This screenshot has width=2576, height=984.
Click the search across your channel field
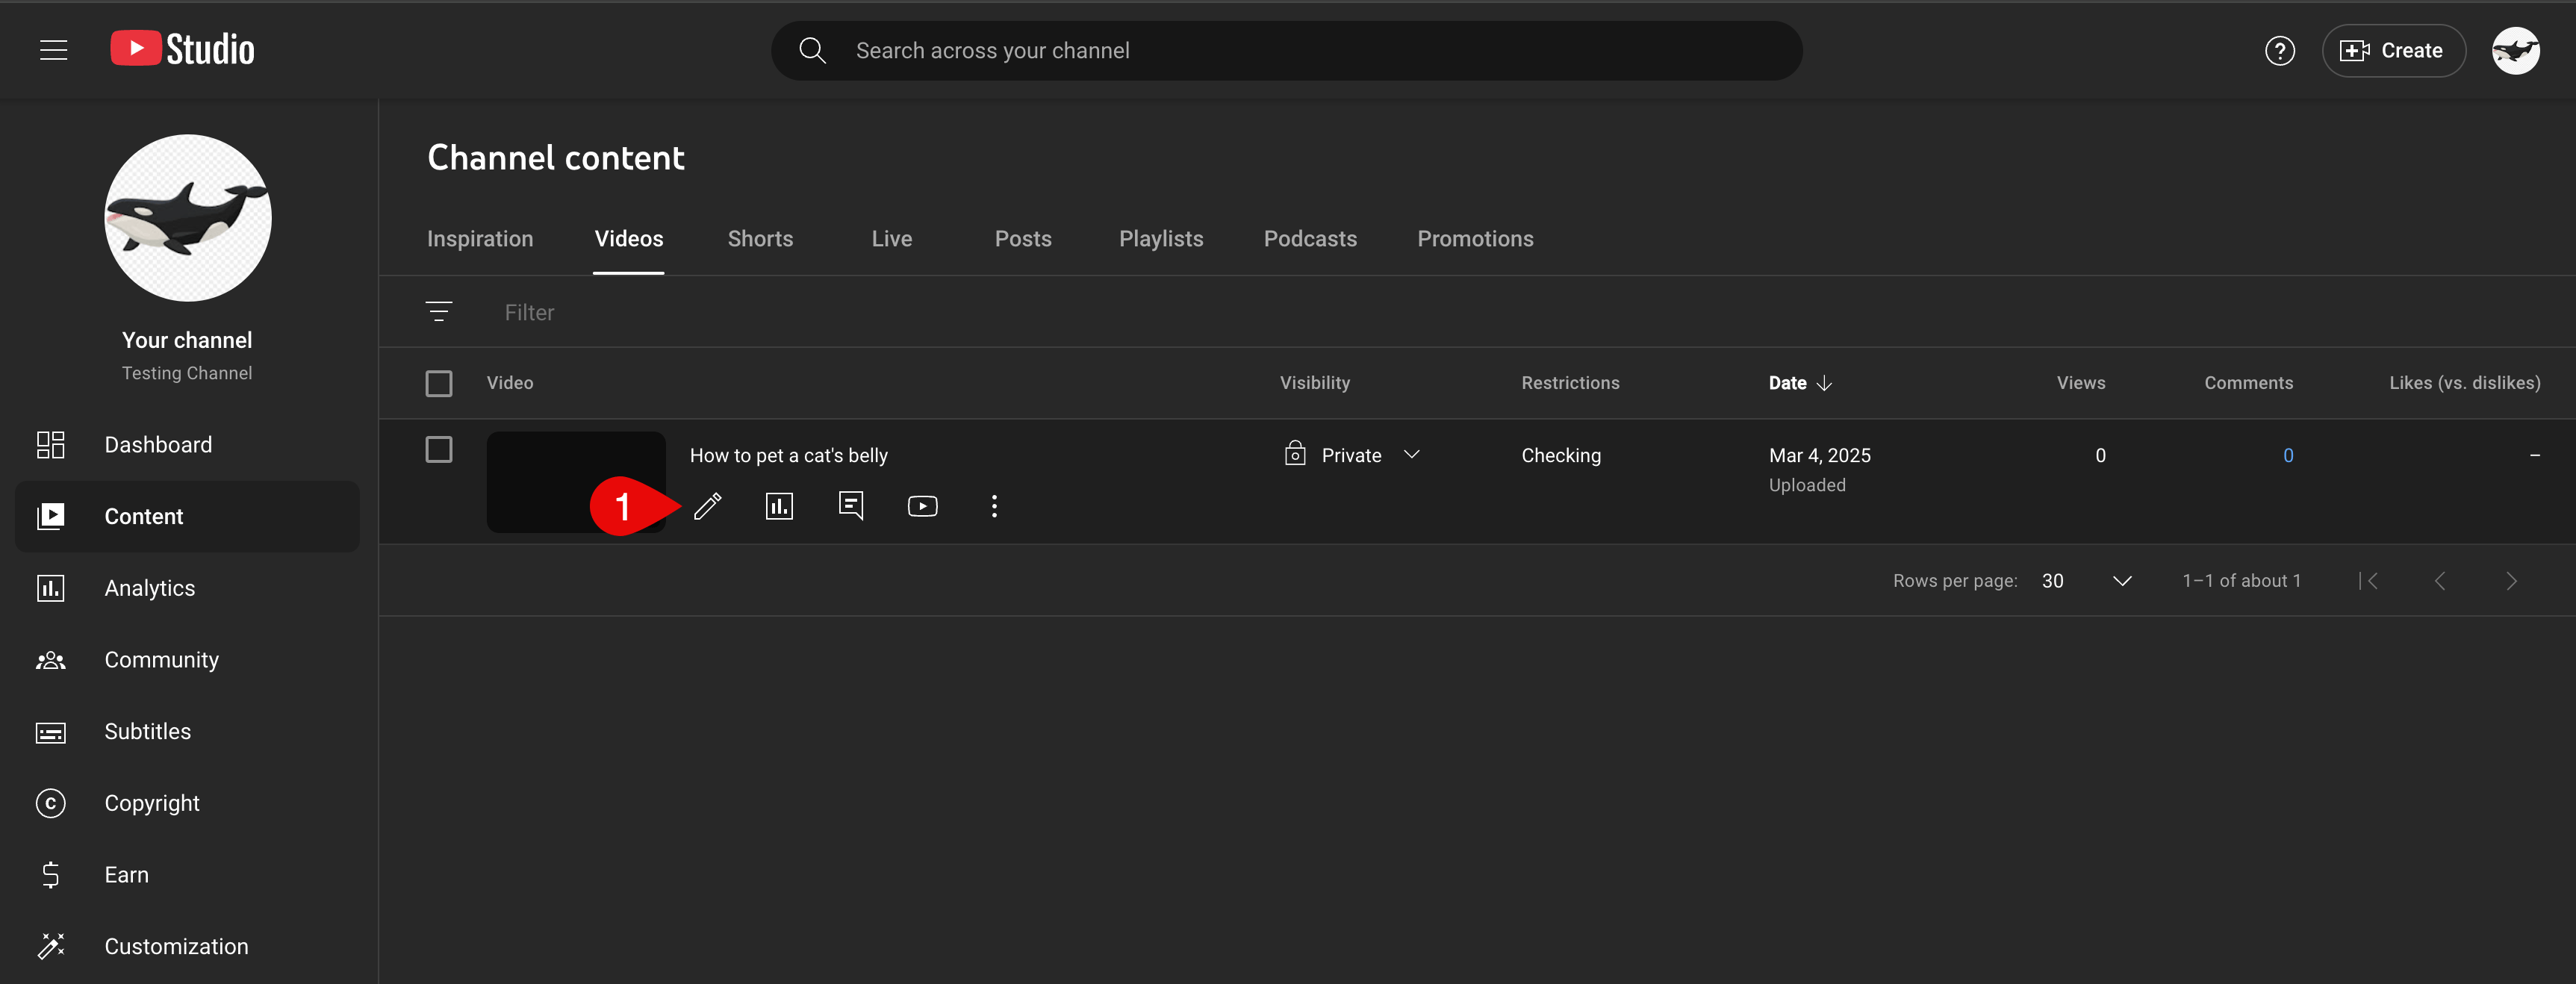[x=1286, y=50]
